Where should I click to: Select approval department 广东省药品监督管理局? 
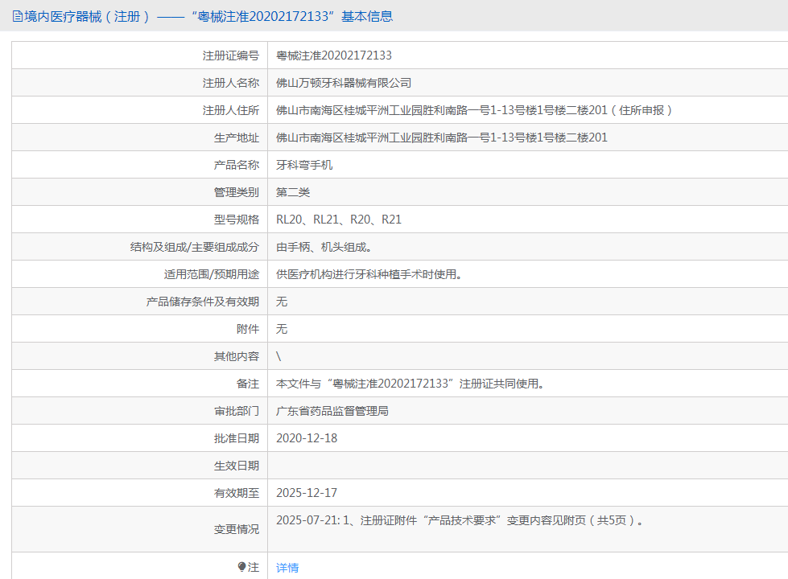[x=332, y=411]
